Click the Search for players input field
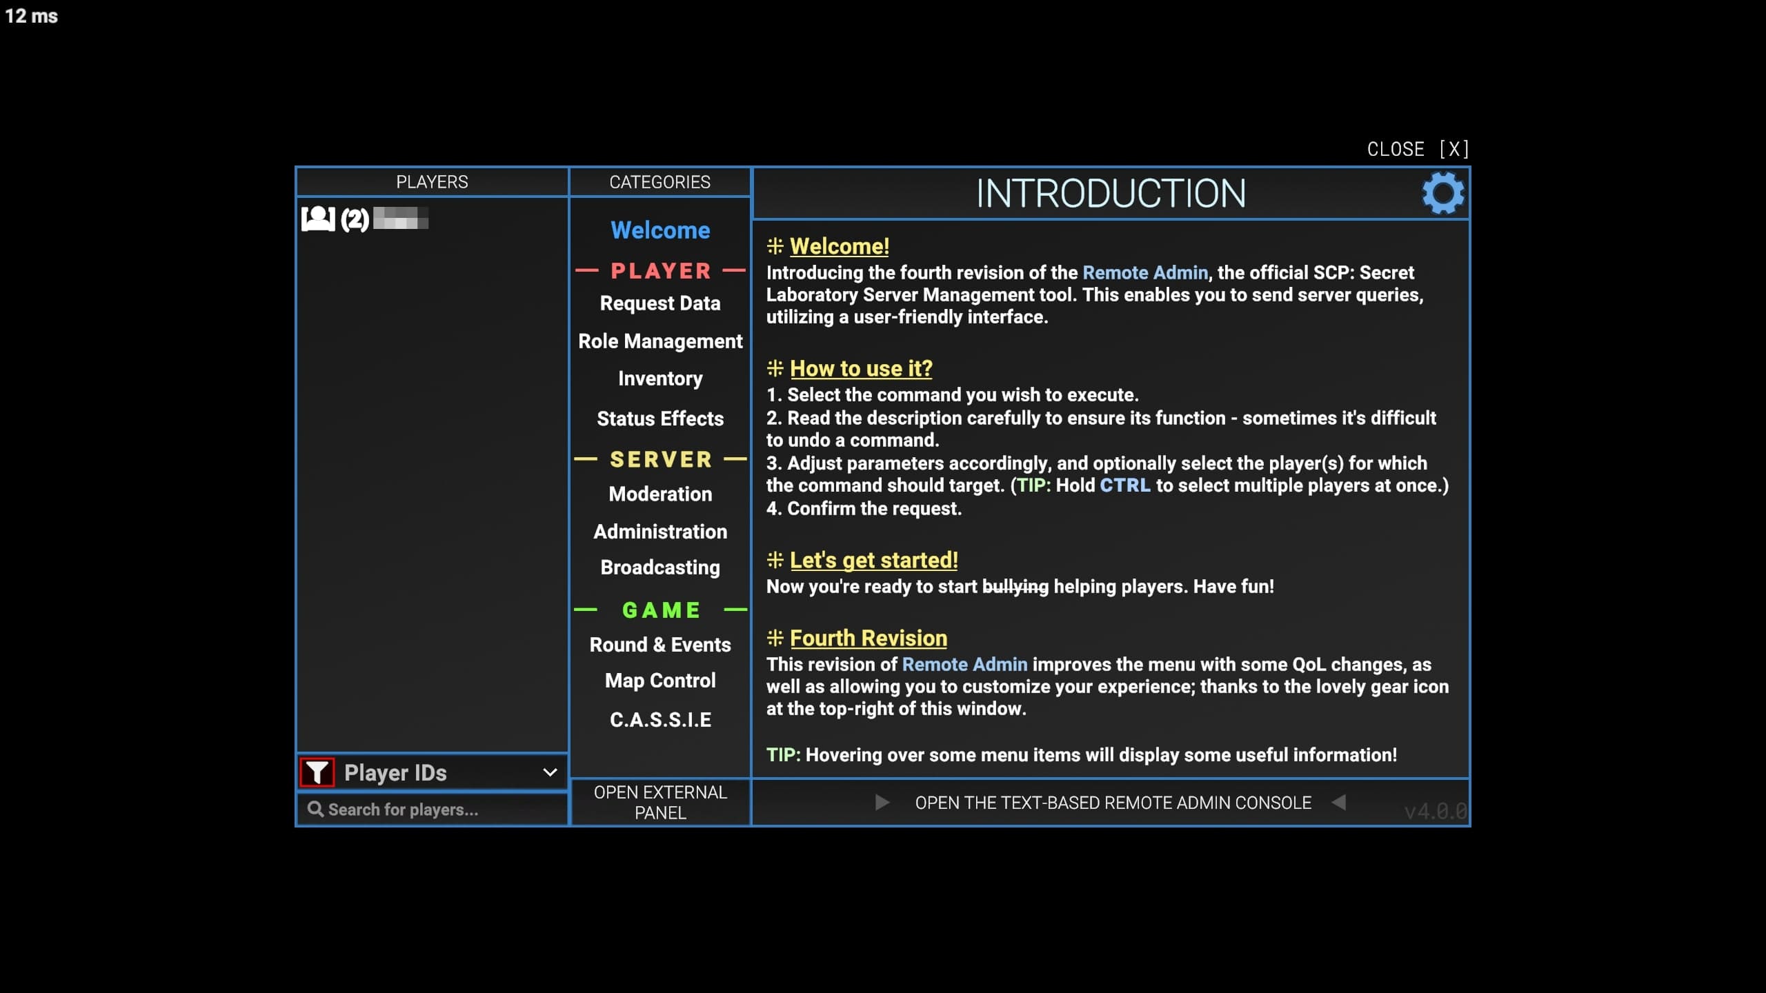Screen dimensions: 1766x993 point(430,808)
